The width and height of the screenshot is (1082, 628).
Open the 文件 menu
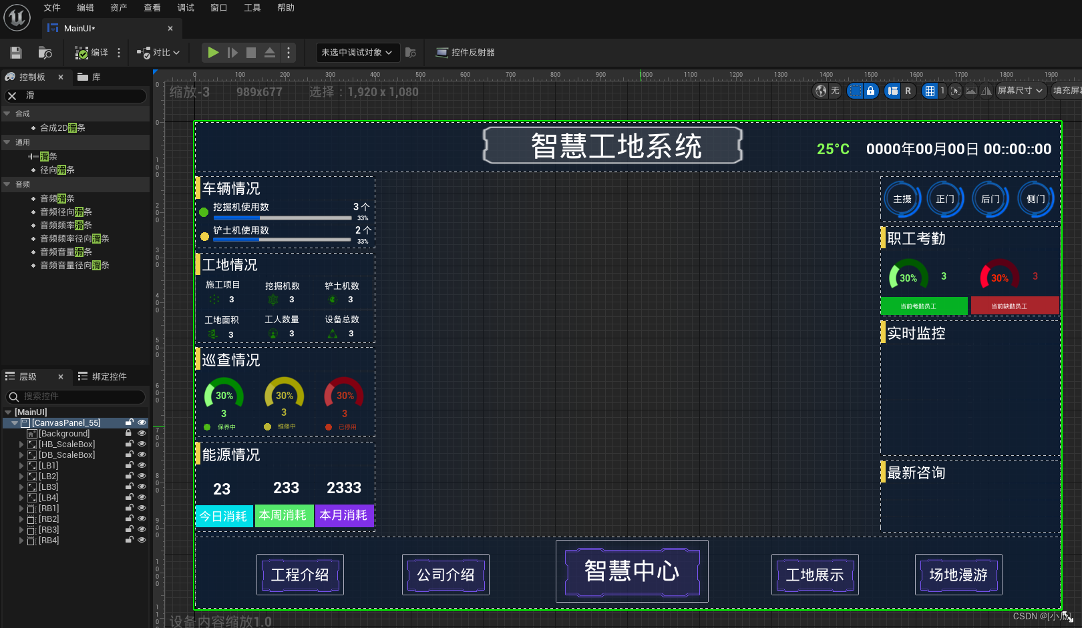click(x=52, y=8)
